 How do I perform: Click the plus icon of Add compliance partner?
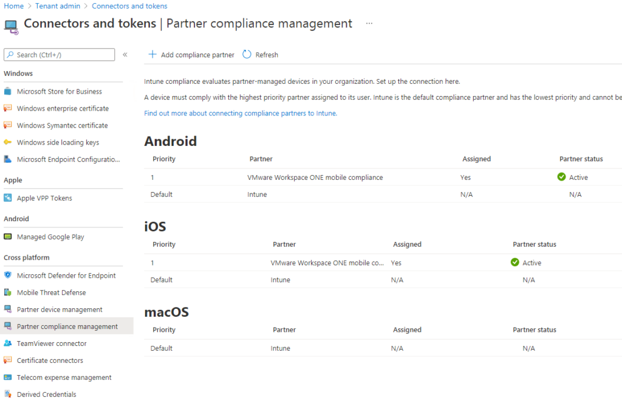tap(152, 55)
